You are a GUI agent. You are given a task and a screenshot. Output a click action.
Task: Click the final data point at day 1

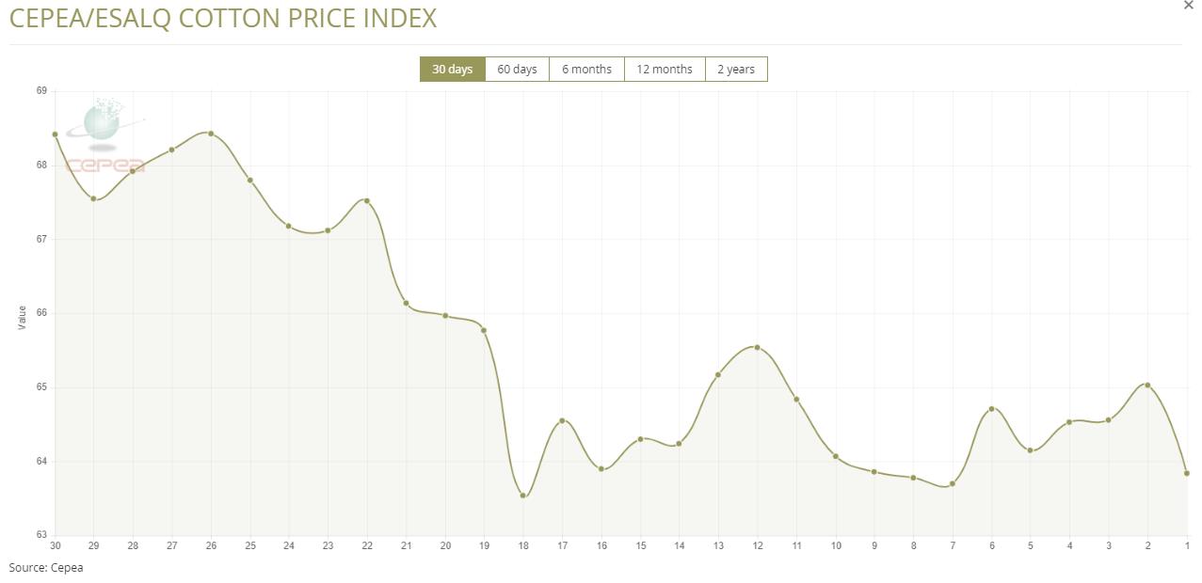pyautogui.click(x=1187, y=473)
